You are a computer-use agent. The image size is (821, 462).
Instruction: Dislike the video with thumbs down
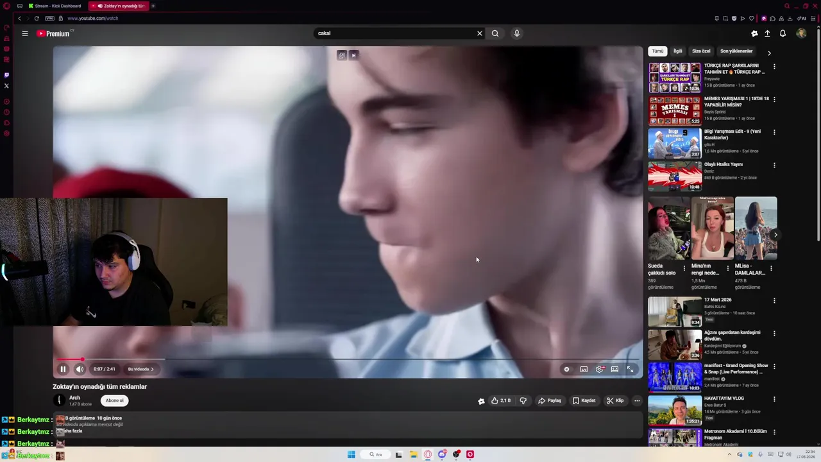[x=523, y=400]
